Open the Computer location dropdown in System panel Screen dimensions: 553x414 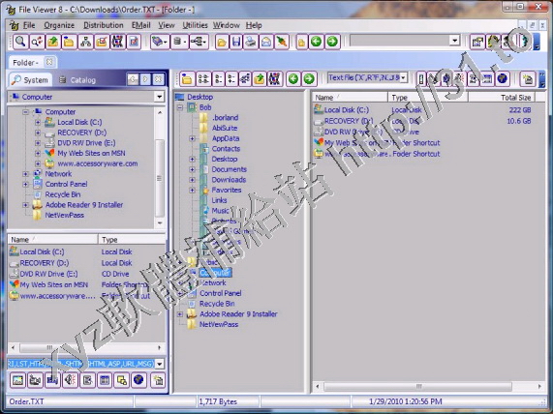160,97
